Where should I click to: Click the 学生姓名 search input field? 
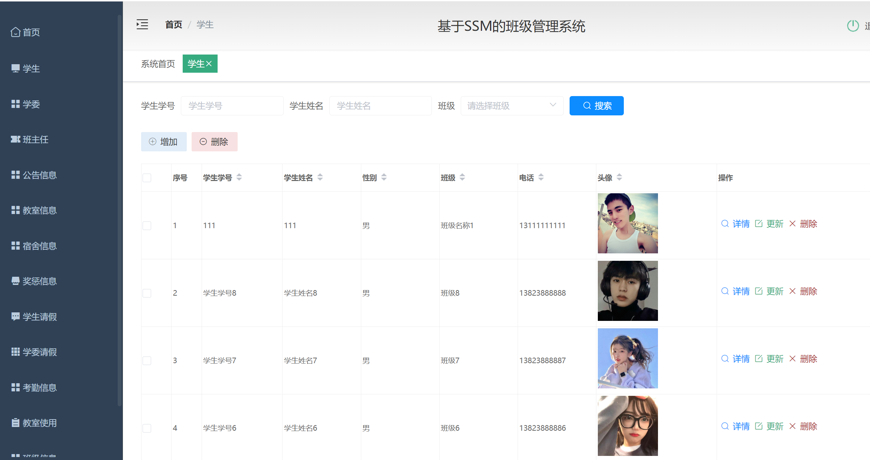point(380,106)
